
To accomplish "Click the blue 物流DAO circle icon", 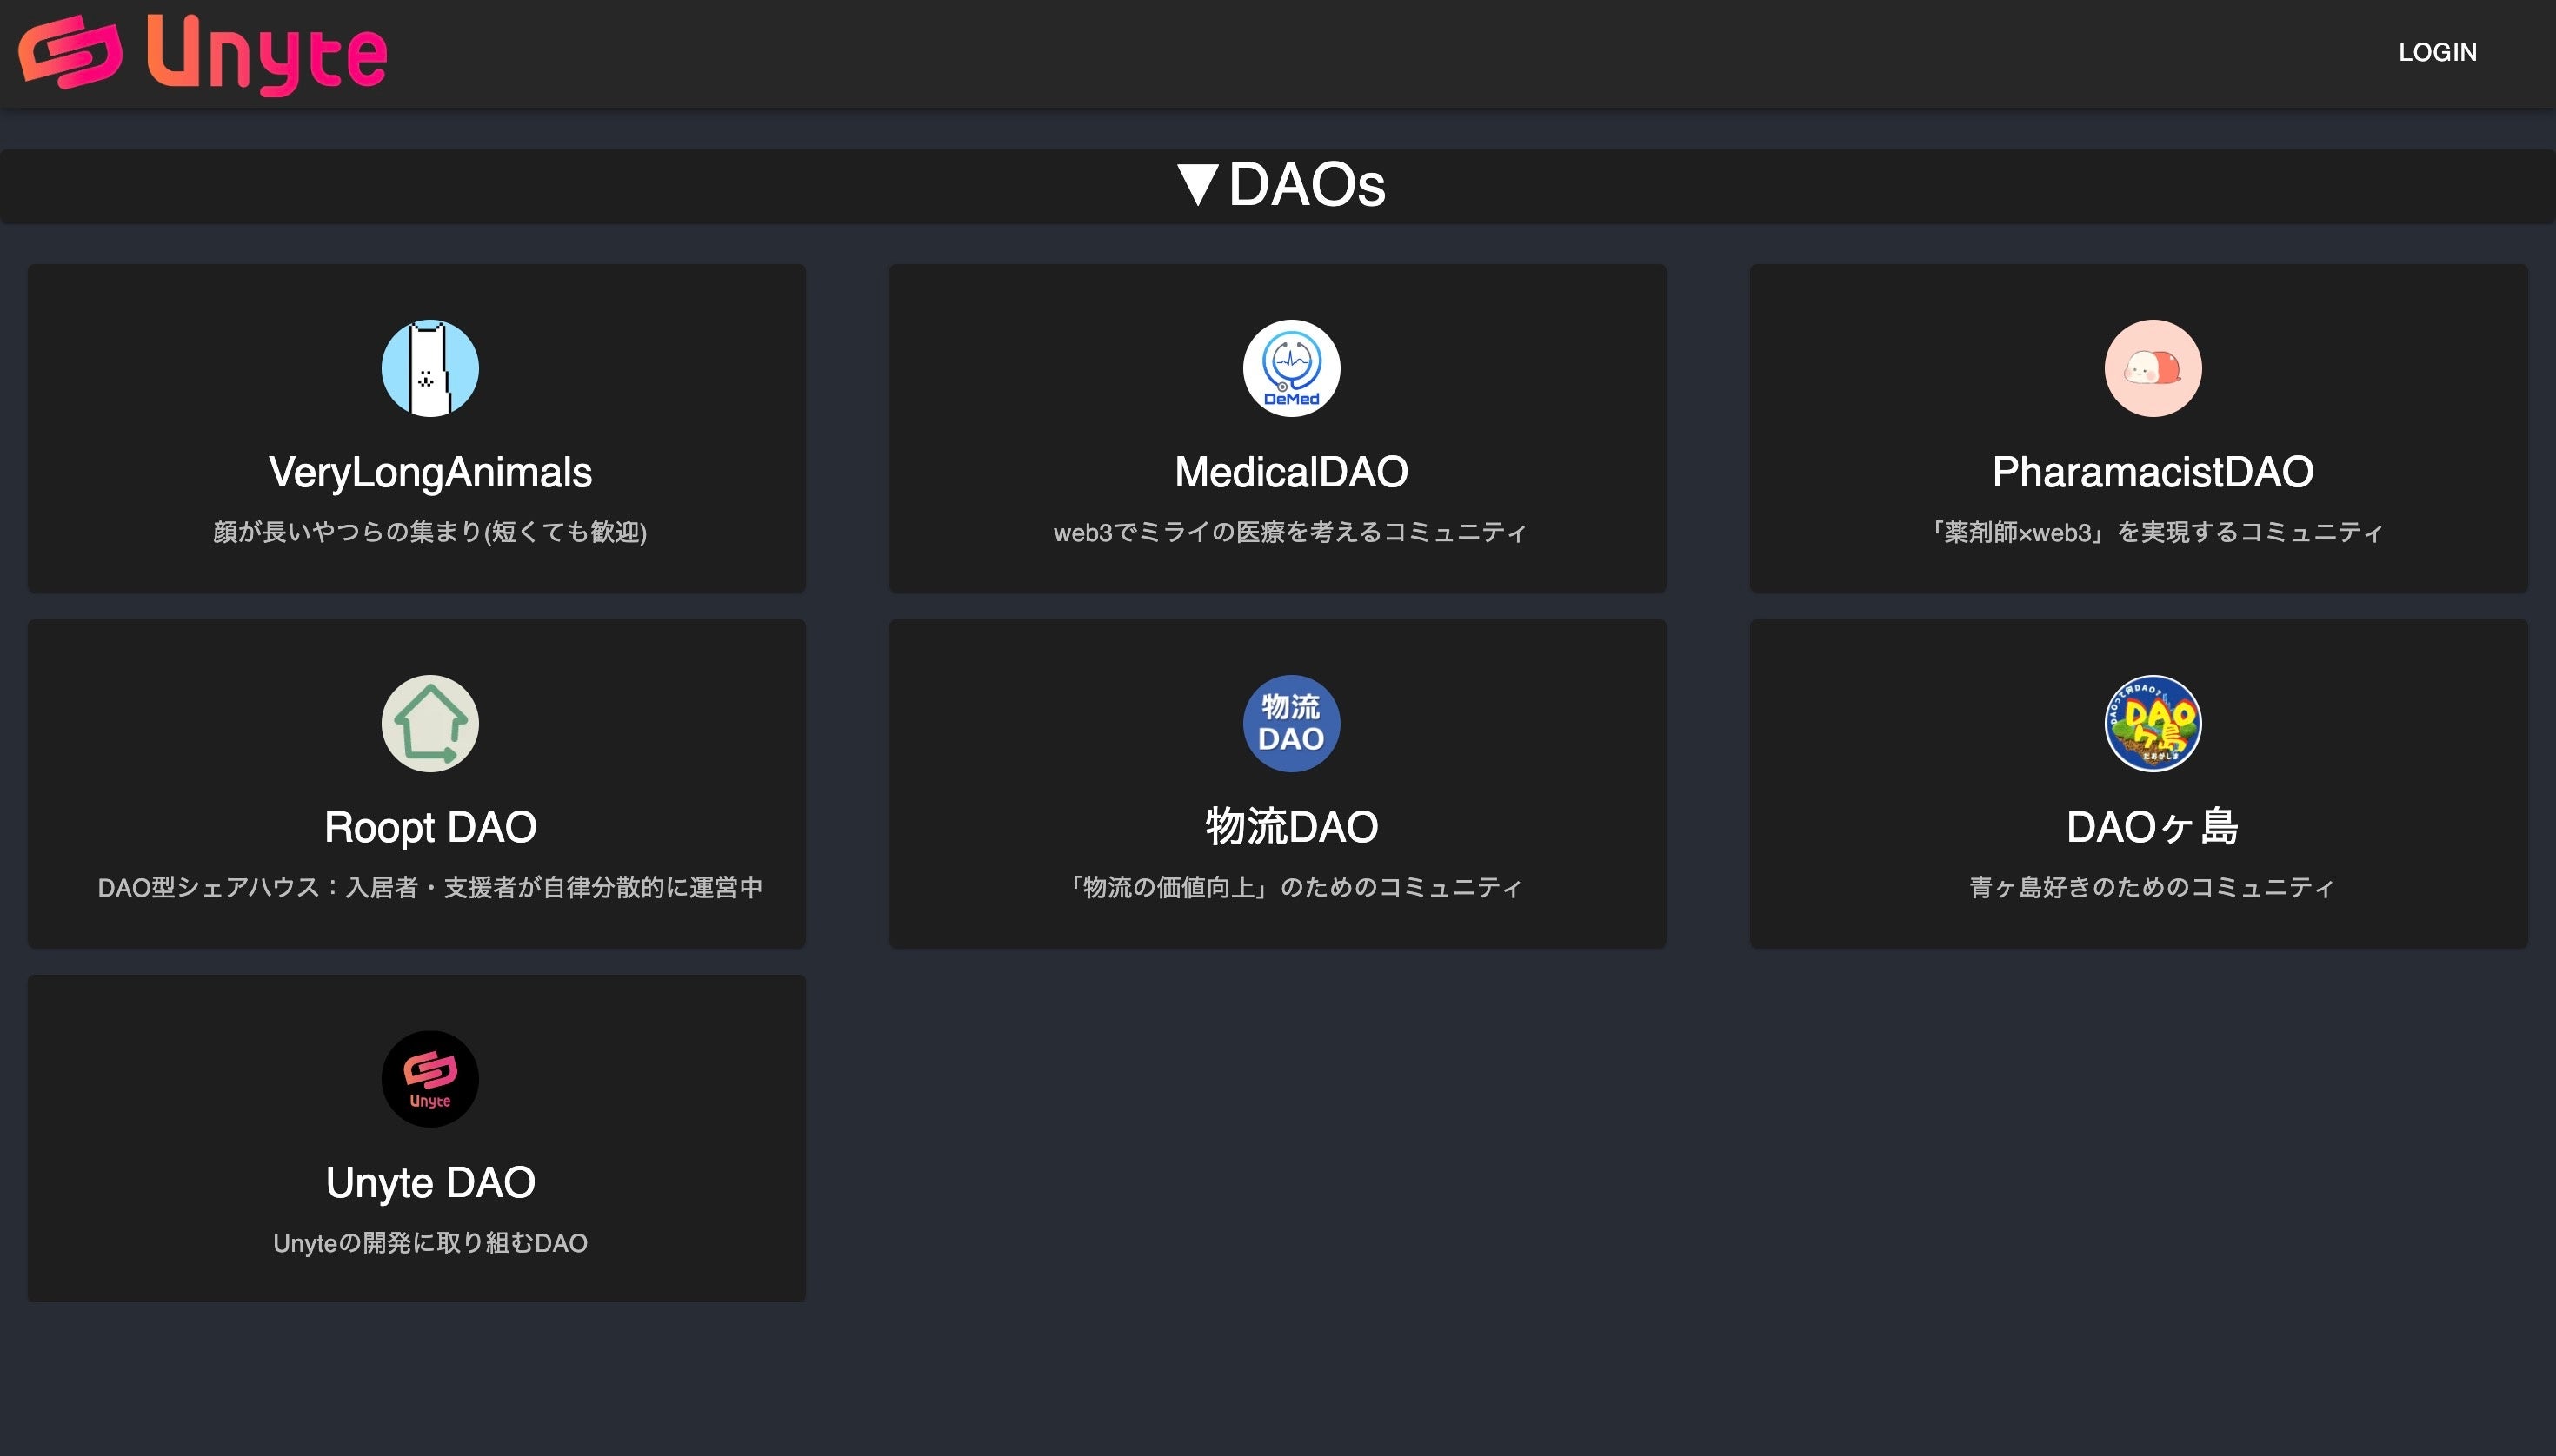I will 1291,723.
